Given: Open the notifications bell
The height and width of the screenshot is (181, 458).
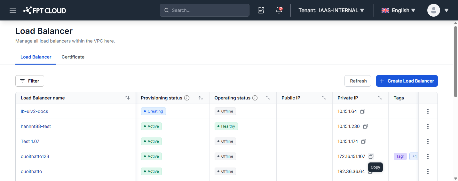Looking at the screenshot, I should click(x=279, y=10).
